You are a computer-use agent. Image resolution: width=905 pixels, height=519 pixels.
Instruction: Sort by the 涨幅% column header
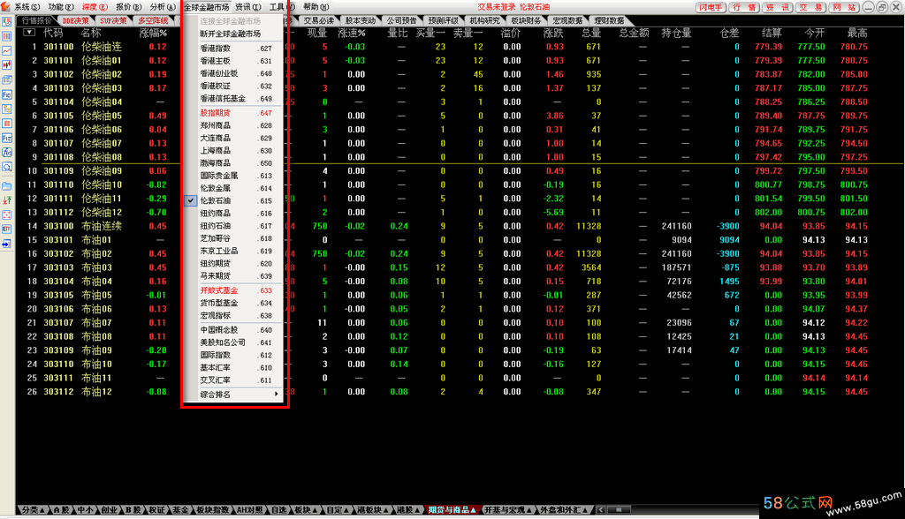click(153, 33)
